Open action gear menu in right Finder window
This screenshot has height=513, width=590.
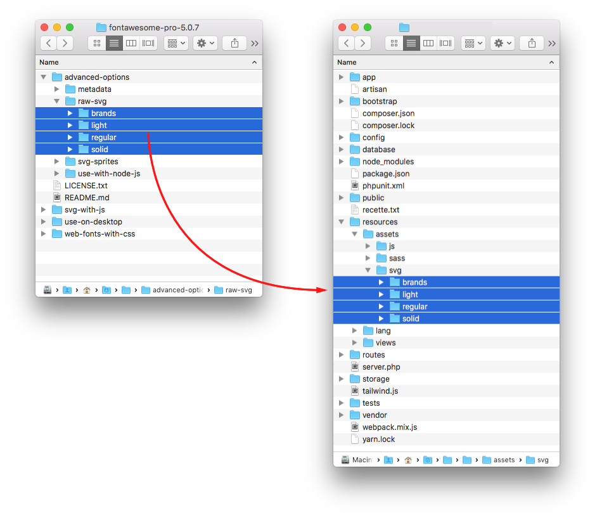click(503, 43)
